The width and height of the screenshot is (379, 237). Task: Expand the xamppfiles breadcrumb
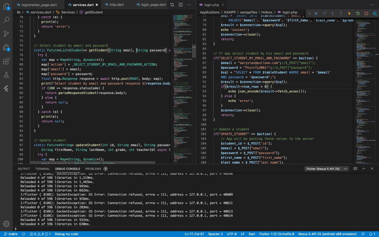coord(249,12)
